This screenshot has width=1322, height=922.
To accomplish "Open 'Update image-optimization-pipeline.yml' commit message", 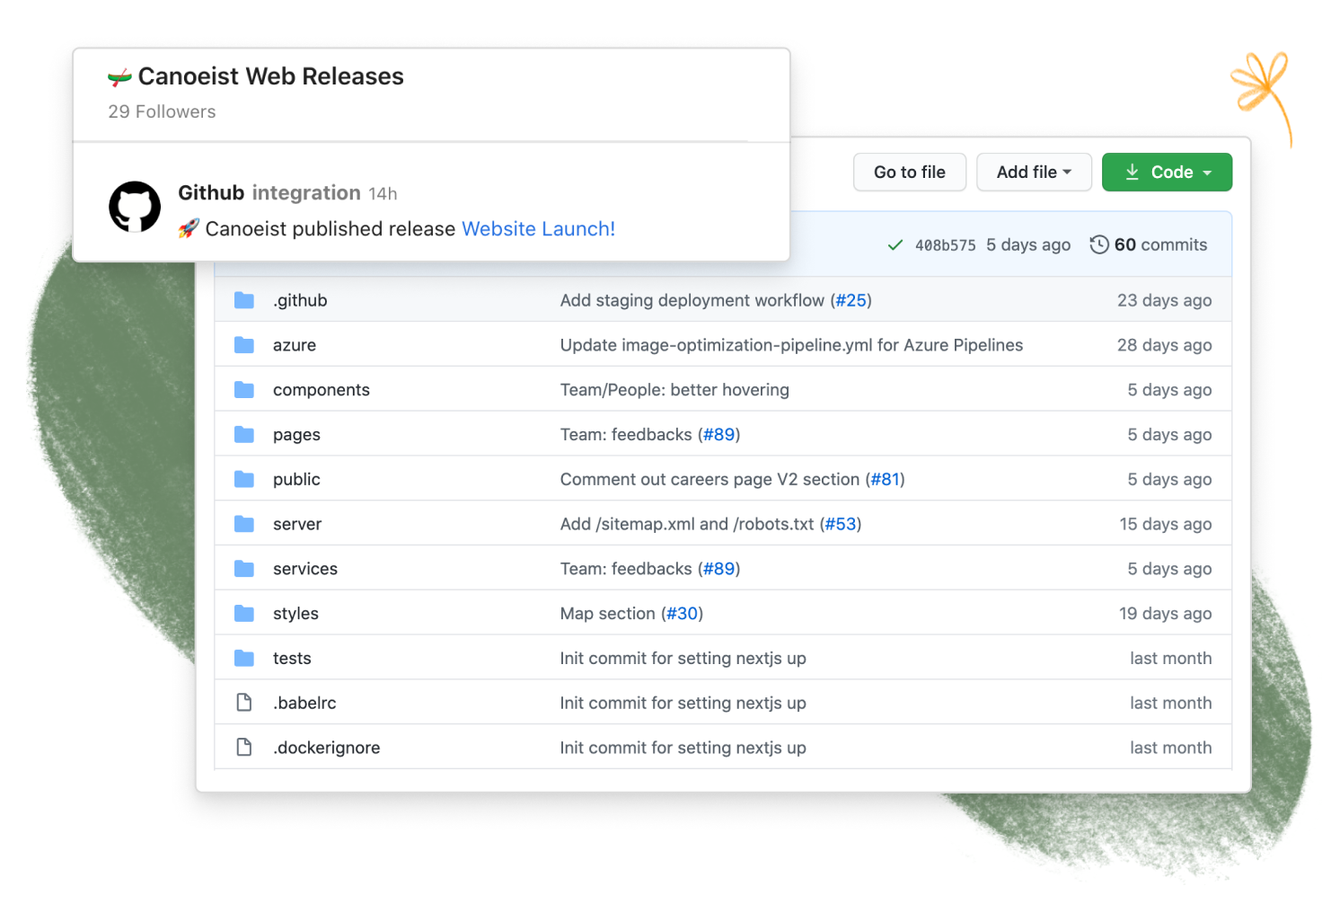I will click(x=791, y=345).
